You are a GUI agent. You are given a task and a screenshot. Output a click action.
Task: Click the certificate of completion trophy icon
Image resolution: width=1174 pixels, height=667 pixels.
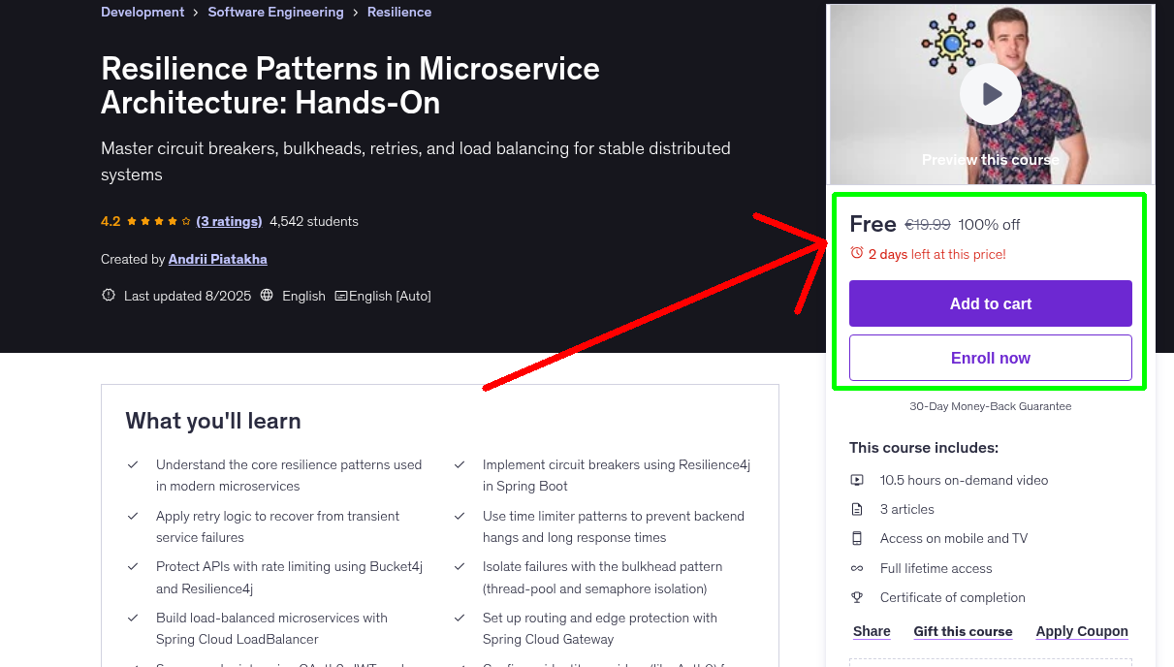coord(857,597)
